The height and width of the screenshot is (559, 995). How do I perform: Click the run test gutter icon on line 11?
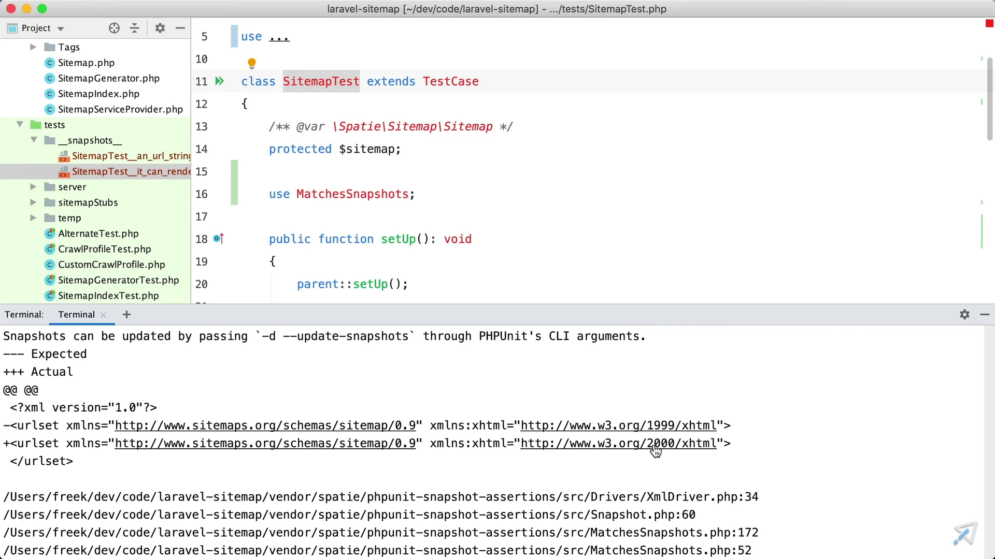(x=220, y=81)
